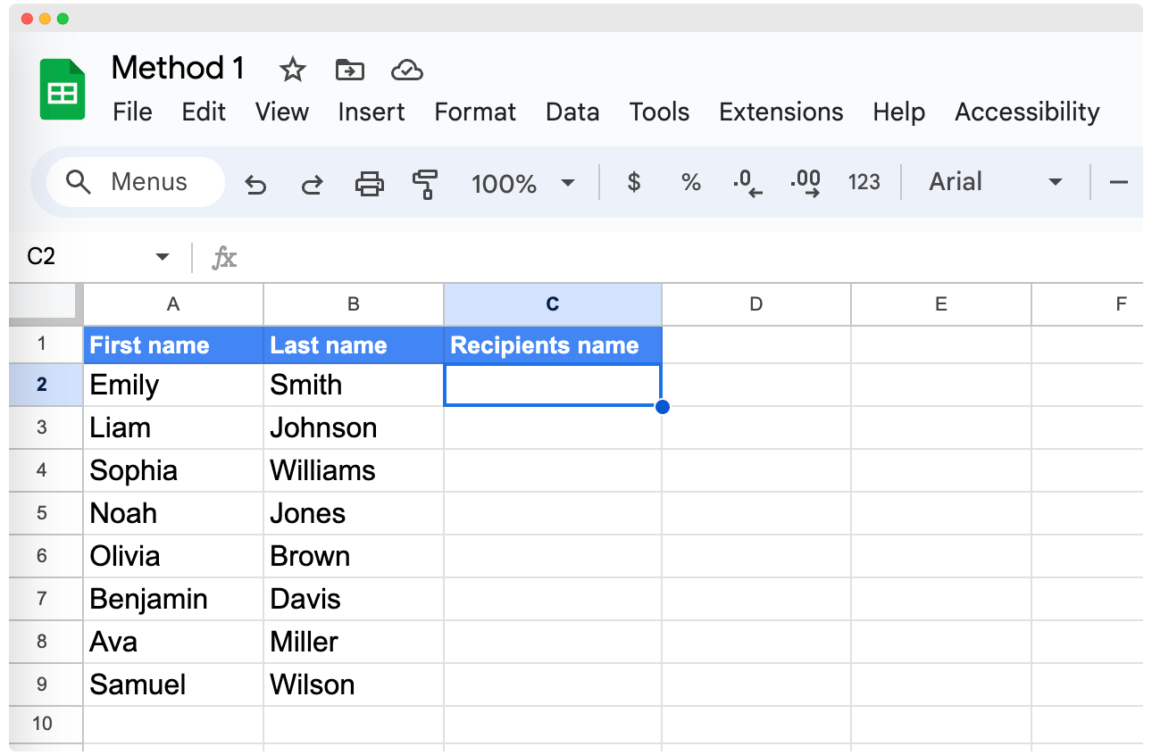Viewport: 1152px width, 755px height.
Task: Expand the name box dropdown arrow
Action: [162, 257]
